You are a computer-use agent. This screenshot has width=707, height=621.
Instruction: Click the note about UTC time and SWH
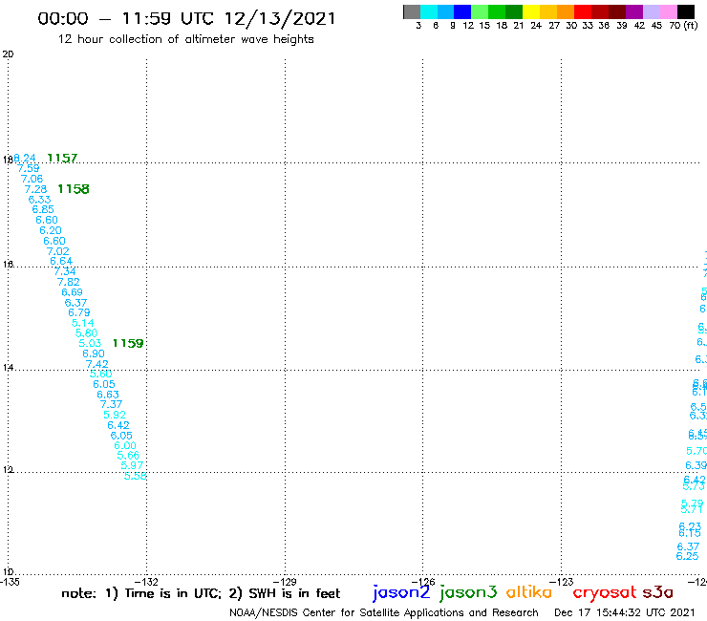[201, 593]
